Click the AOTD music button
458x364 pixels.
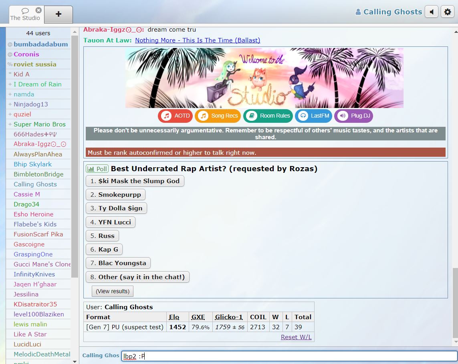coord(176,116)
